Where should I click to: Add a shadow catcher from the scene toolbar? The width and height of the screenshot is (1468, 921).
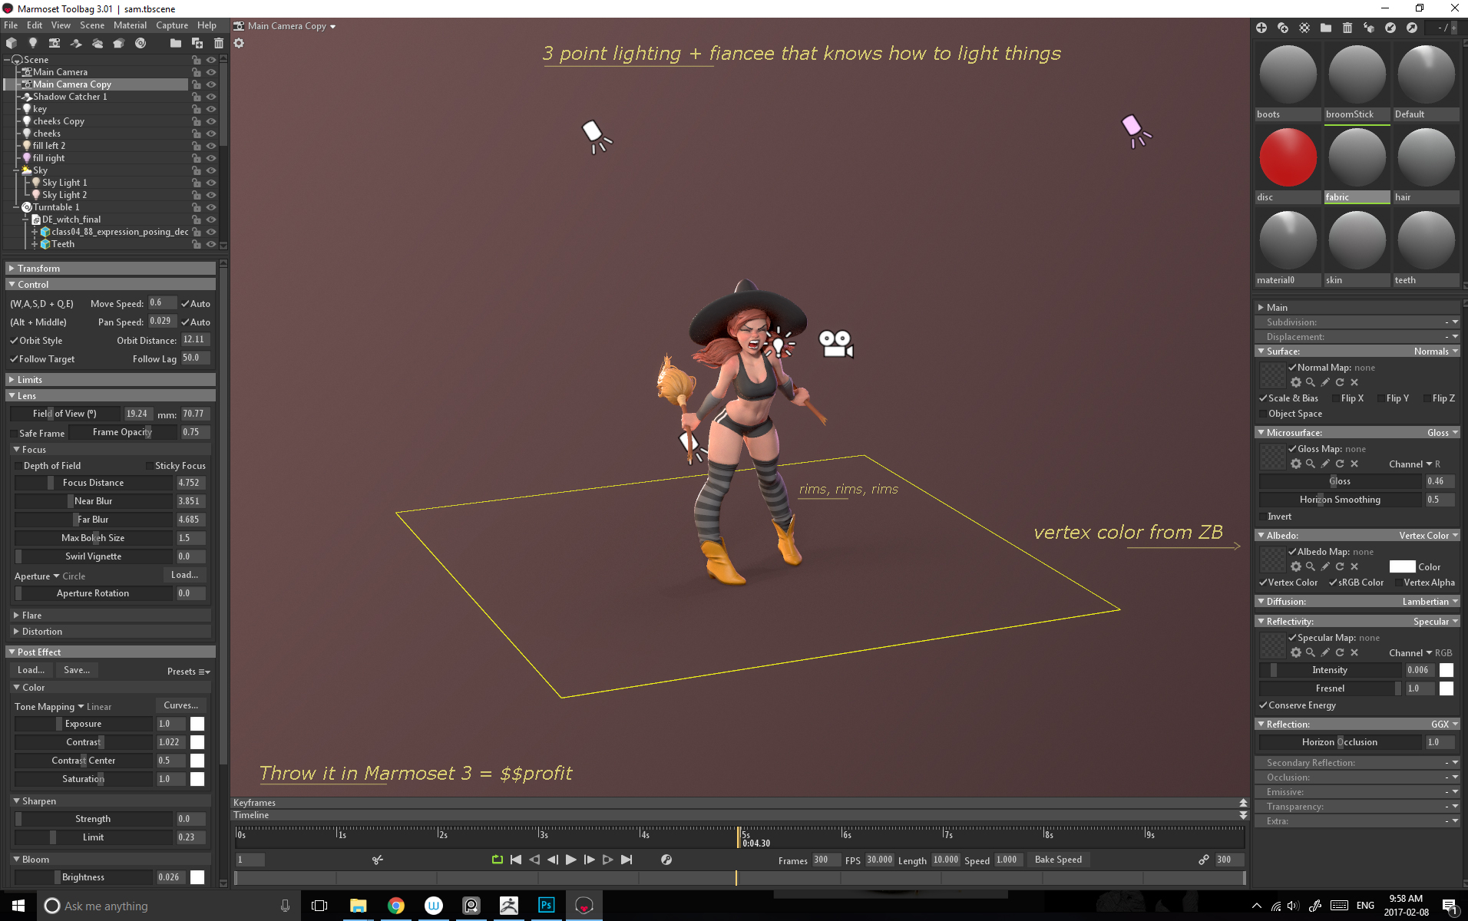(76, 43)
